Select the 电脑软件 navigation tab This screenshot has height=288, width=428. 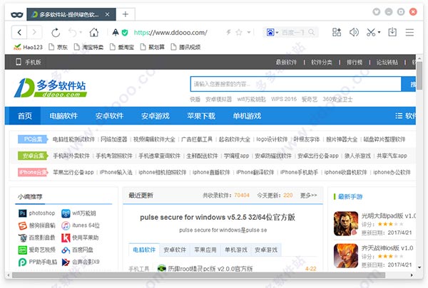(x=63, y=116)
